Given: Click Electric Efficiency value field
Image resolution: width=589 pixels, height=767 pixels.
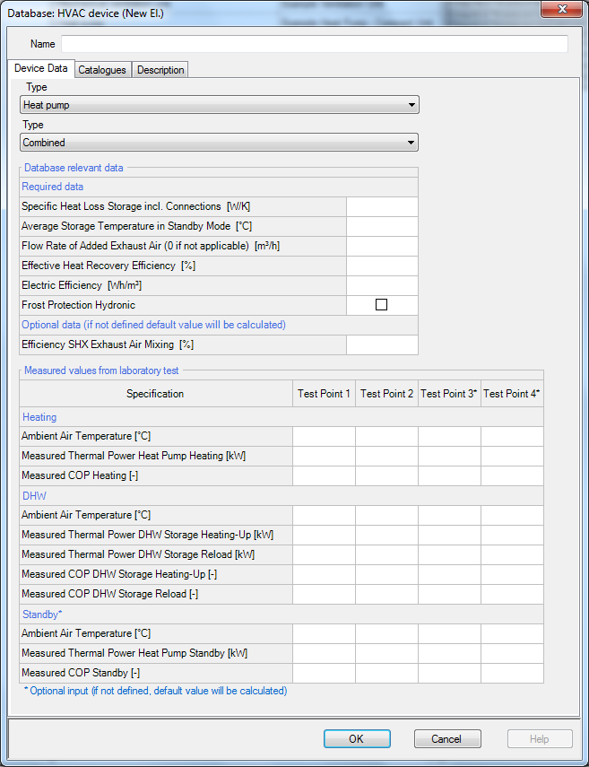Looking at the screenshot, I should (382, 285).
